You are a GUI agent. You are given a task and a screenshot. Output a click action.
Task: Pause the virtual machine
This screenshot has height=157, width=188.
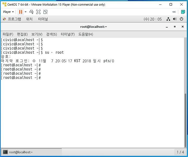21,12
